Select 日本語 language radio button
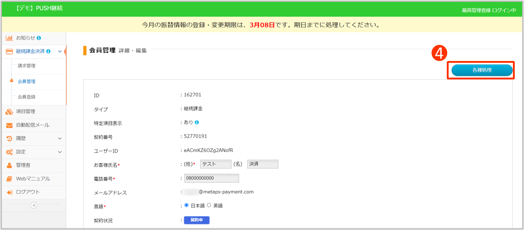 (187, 205)
